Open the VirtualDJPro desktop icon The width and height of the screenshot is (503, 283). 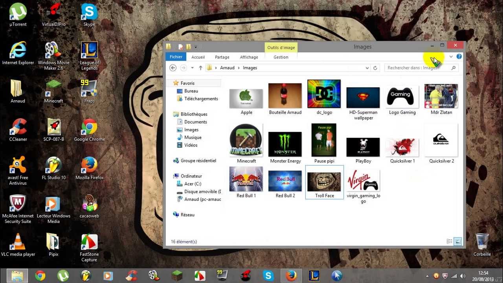[x=53, y=15]
